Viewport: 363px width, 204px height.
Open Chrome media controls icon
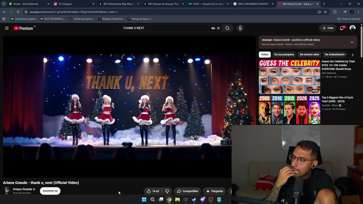pos(345,12)
